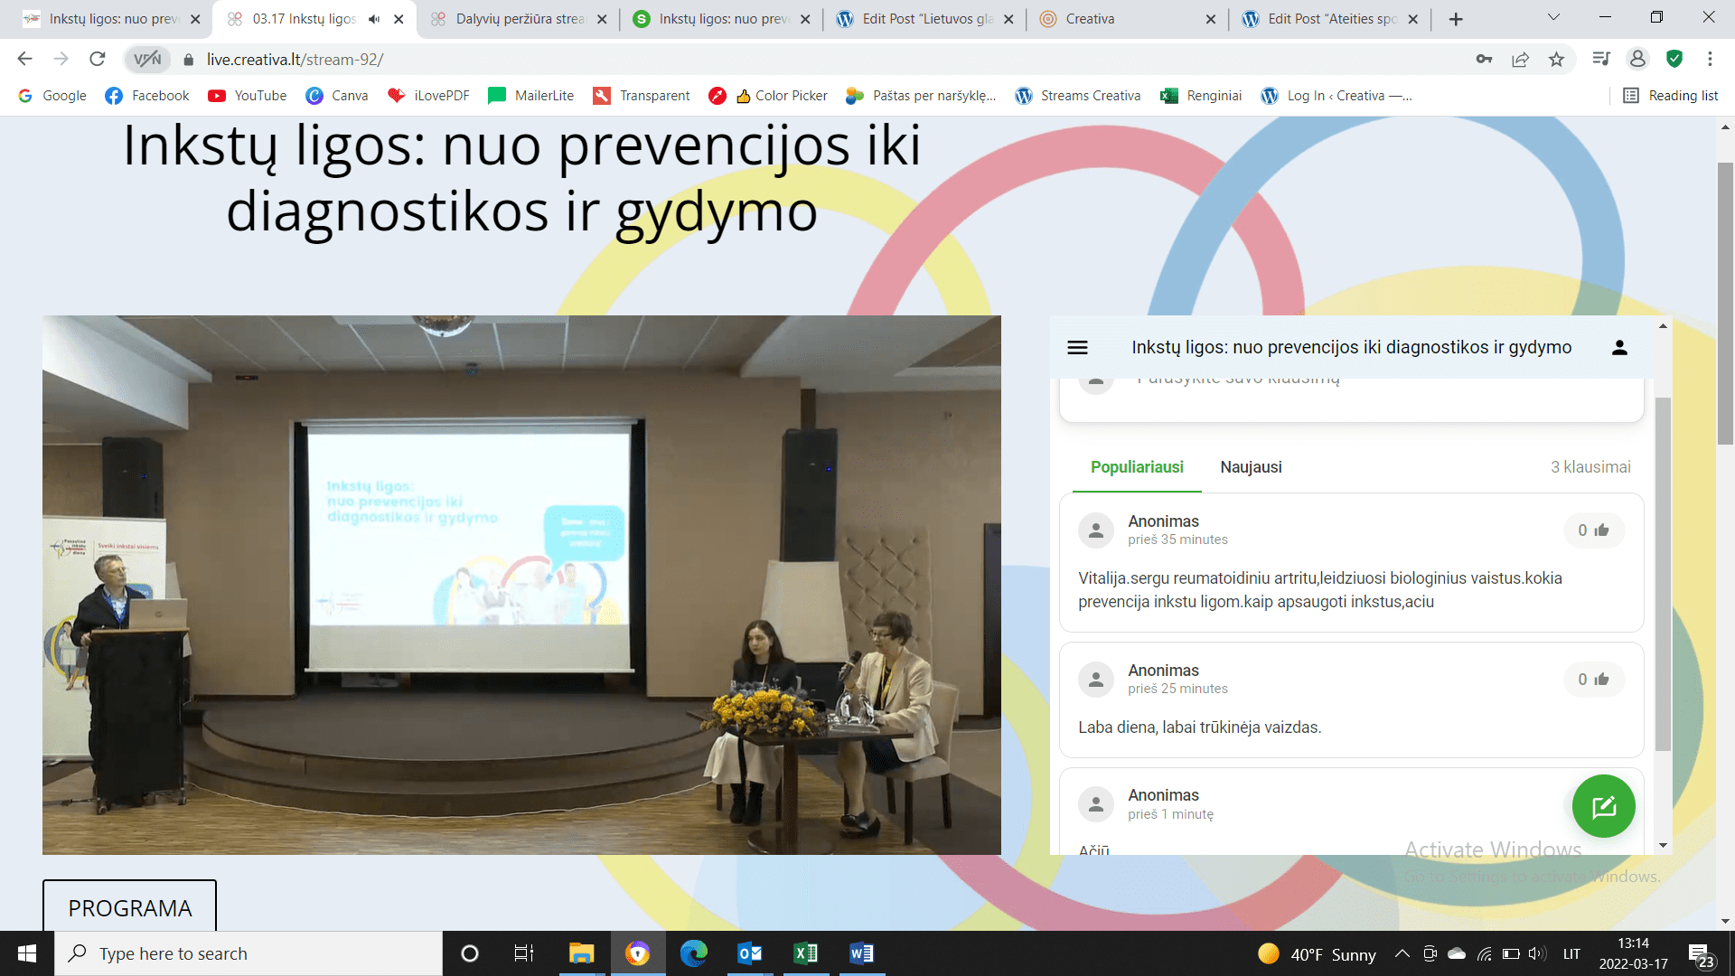1735x976 pixels.
Task: Mute the audio on the 03.17 tab
Action: click(x=374, y=19)
